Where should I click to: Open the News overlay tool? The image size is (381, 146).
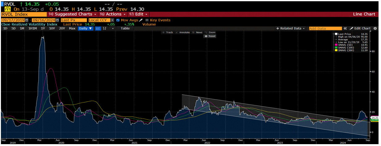[197, 32]
